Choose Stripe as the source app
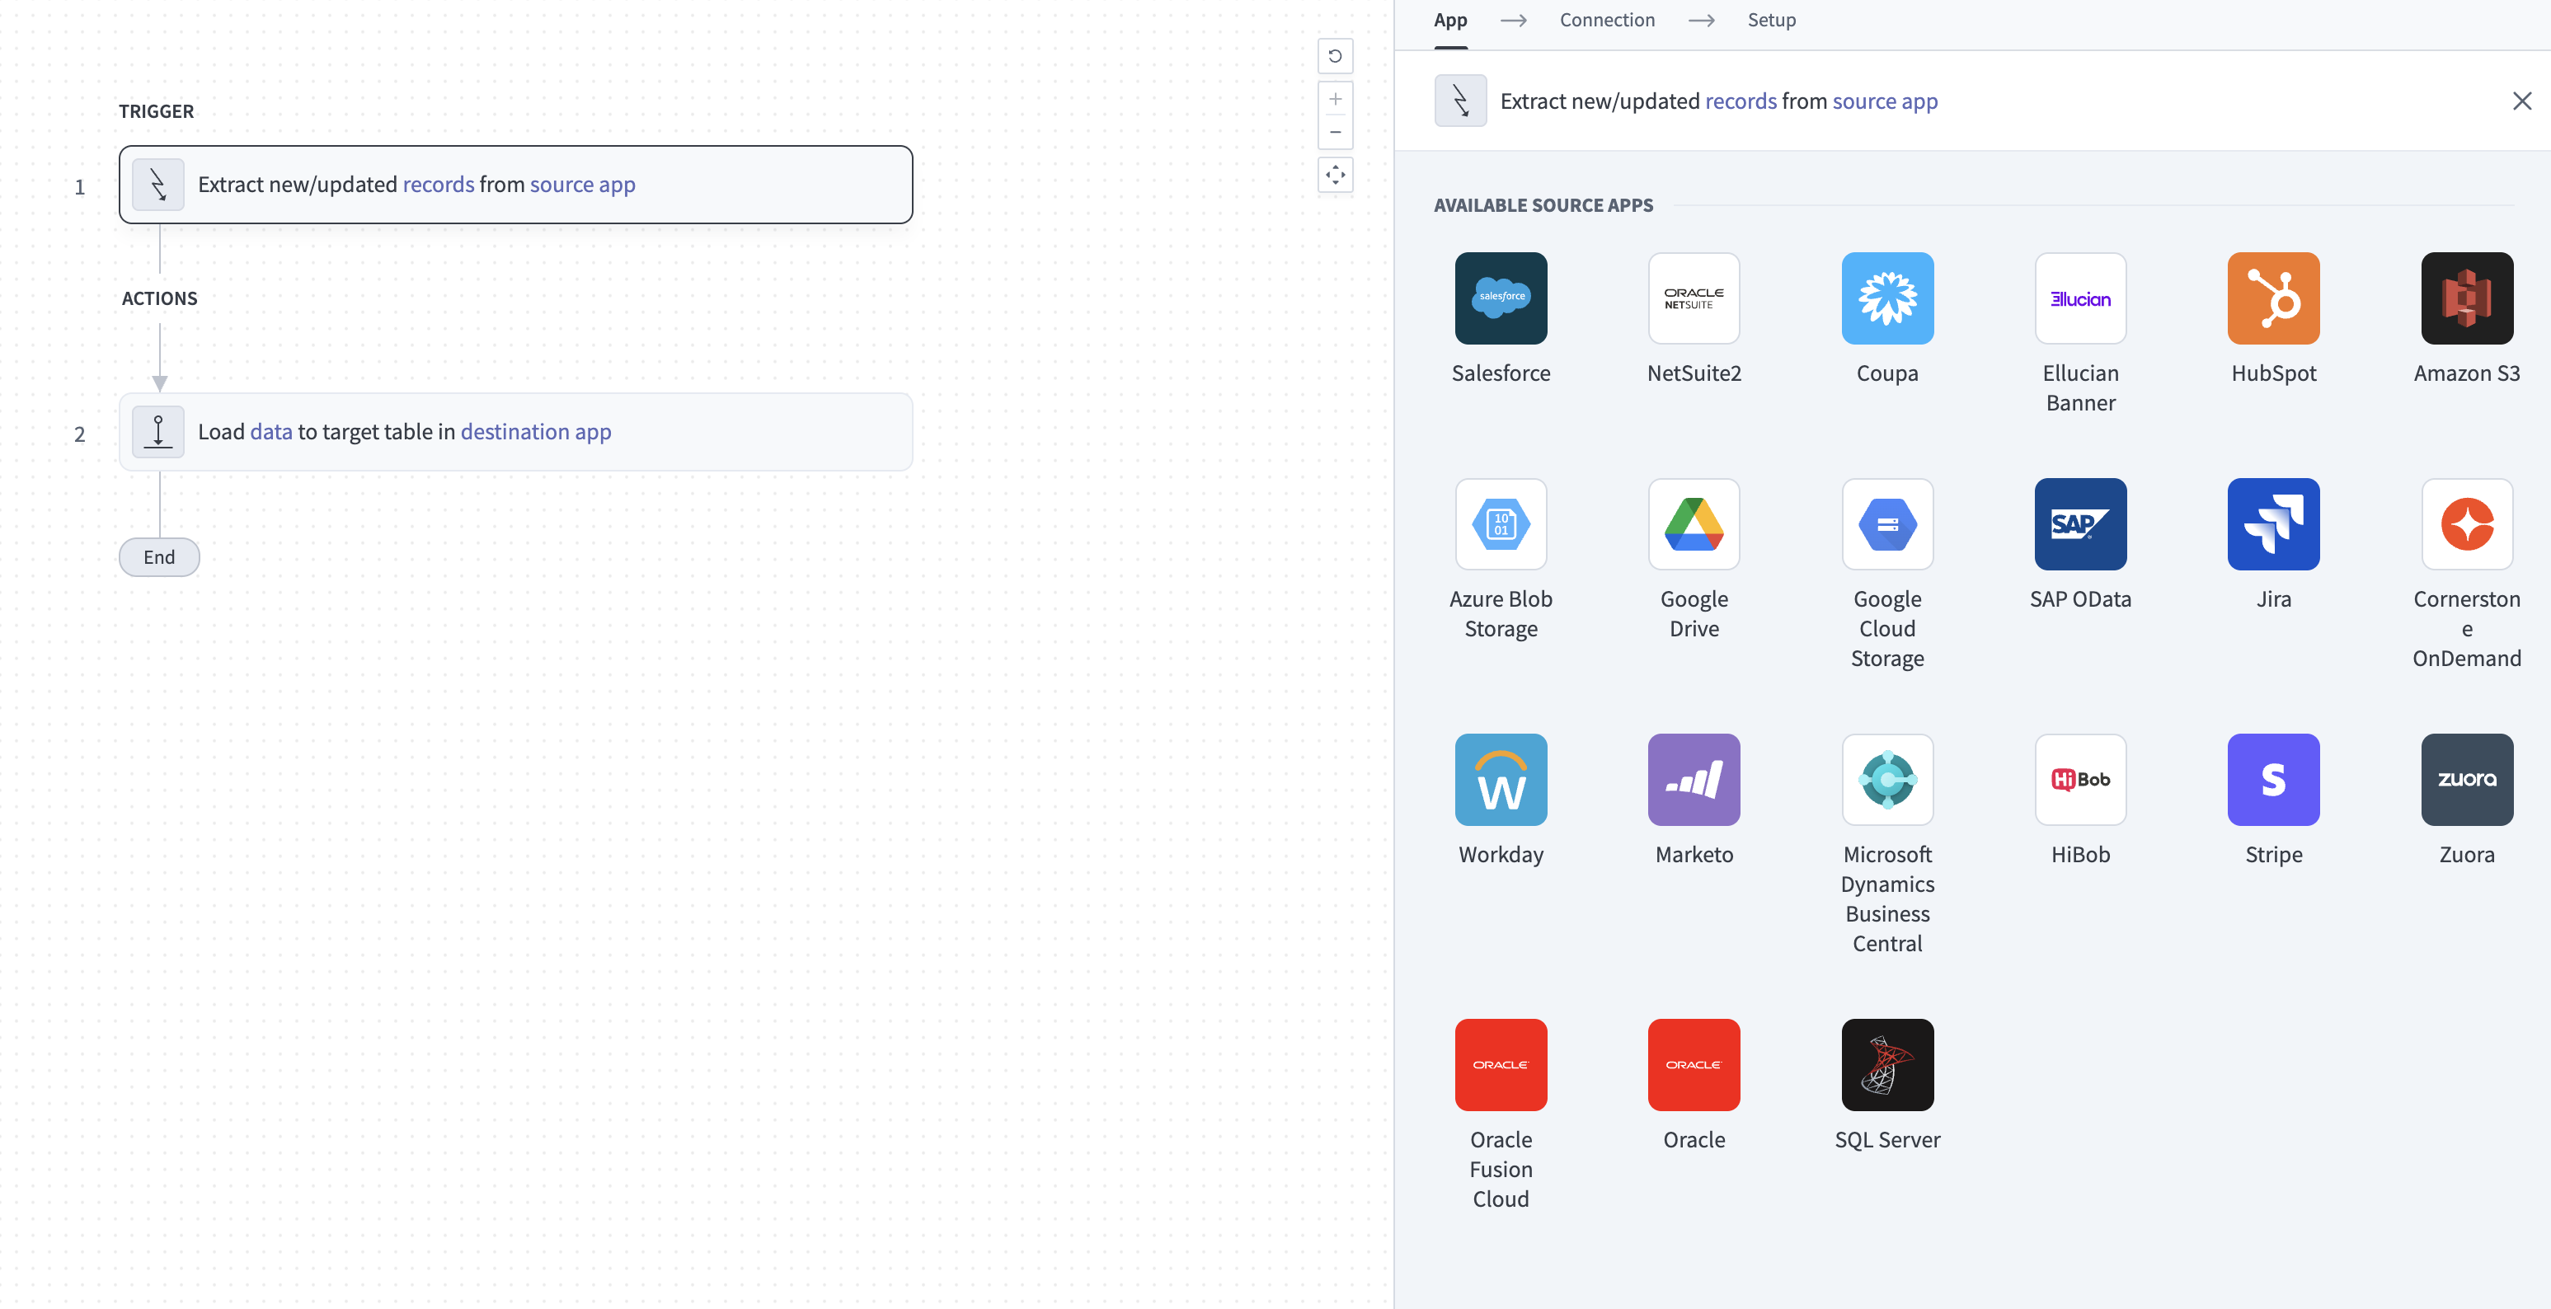2551x1309 pixels. 2272,779
